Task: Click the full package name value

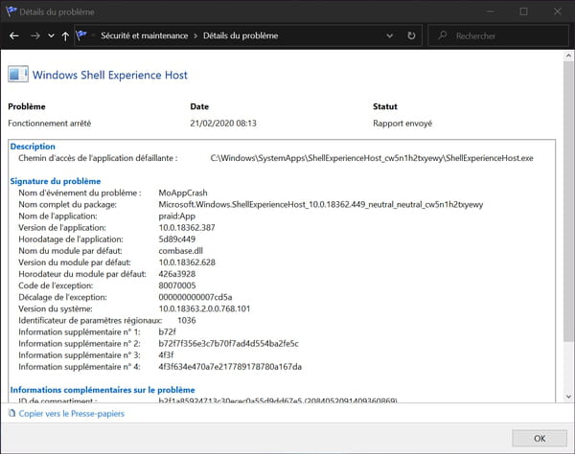Action: [x=321, y=204]
